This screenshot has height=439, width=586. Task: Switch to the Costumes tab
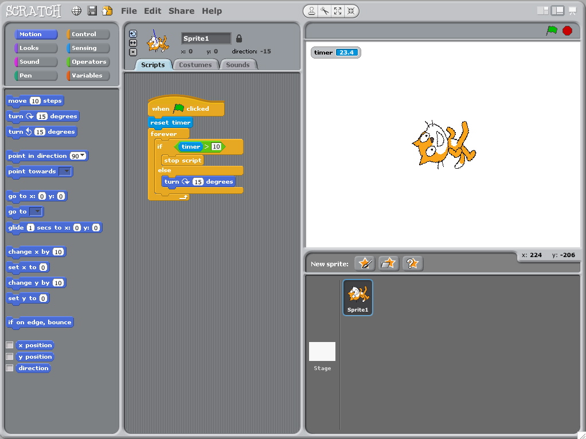click(196, 65)
